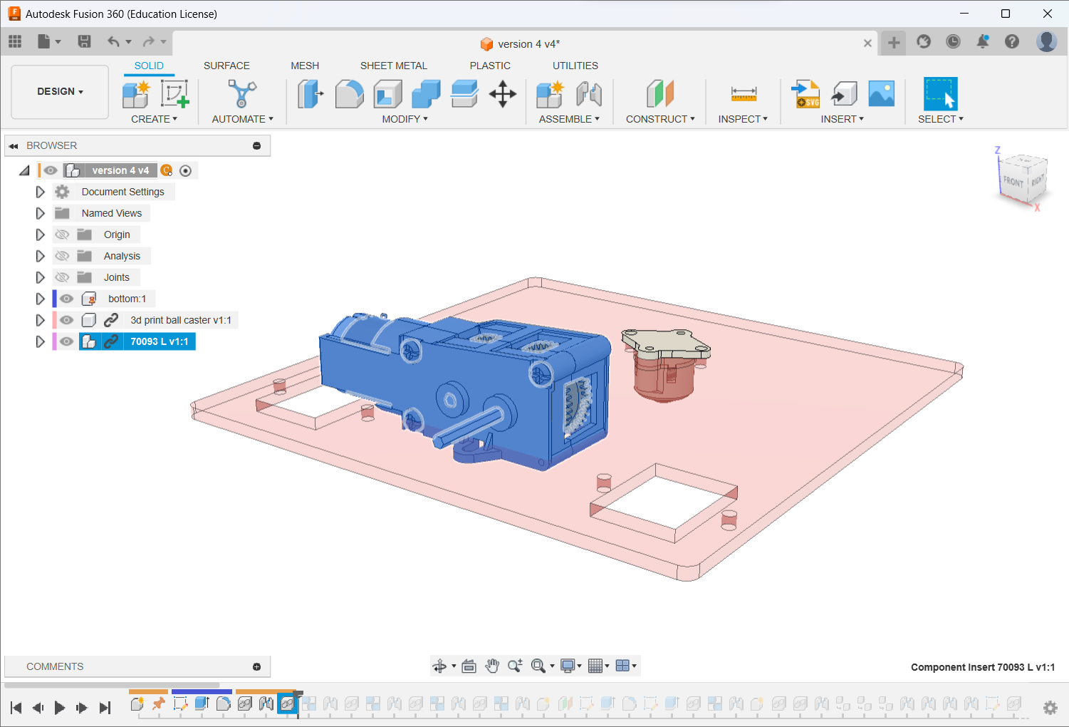The height and width of the screenshot is (727, 1069).
Task: Click the Fillet tool icon
Action: click(x=349, y=94)
